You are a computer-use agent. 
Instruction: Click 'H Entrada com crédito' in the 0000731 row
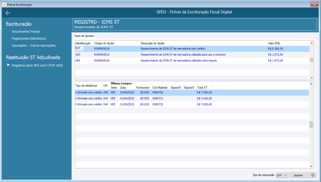(89, 98)
